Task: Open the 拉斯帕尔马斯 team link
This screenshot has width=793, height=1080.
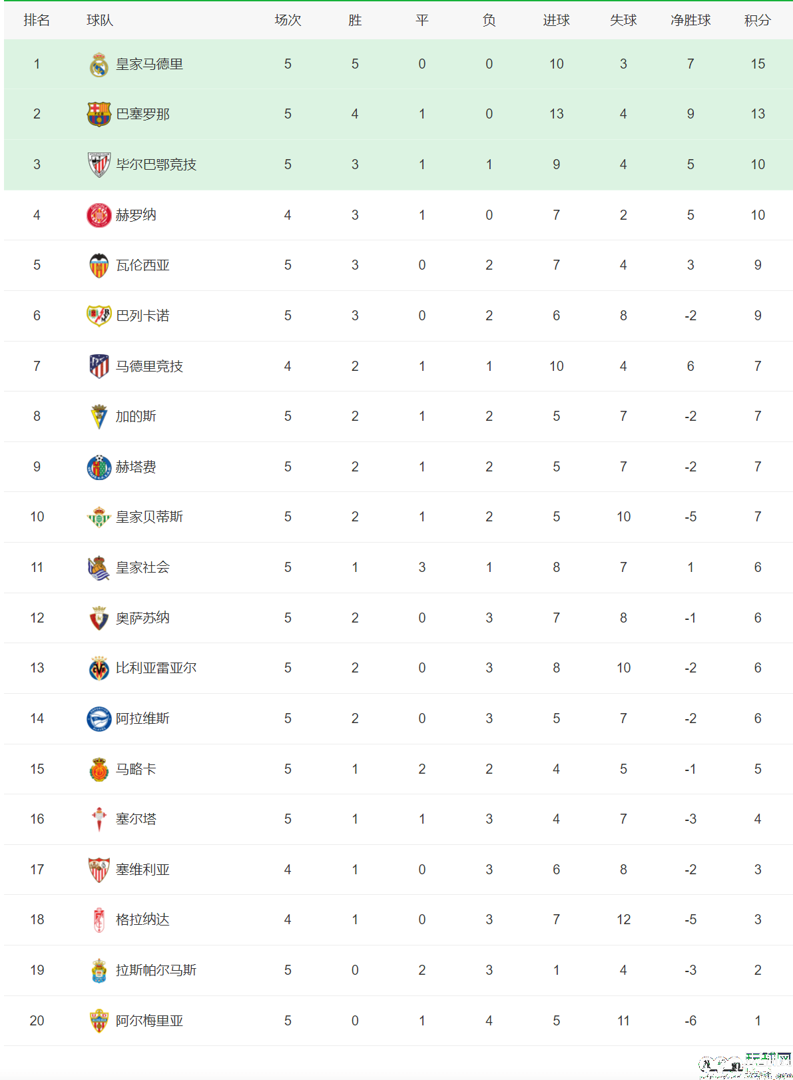Action: pyautogui.click(x=156, y=970)
